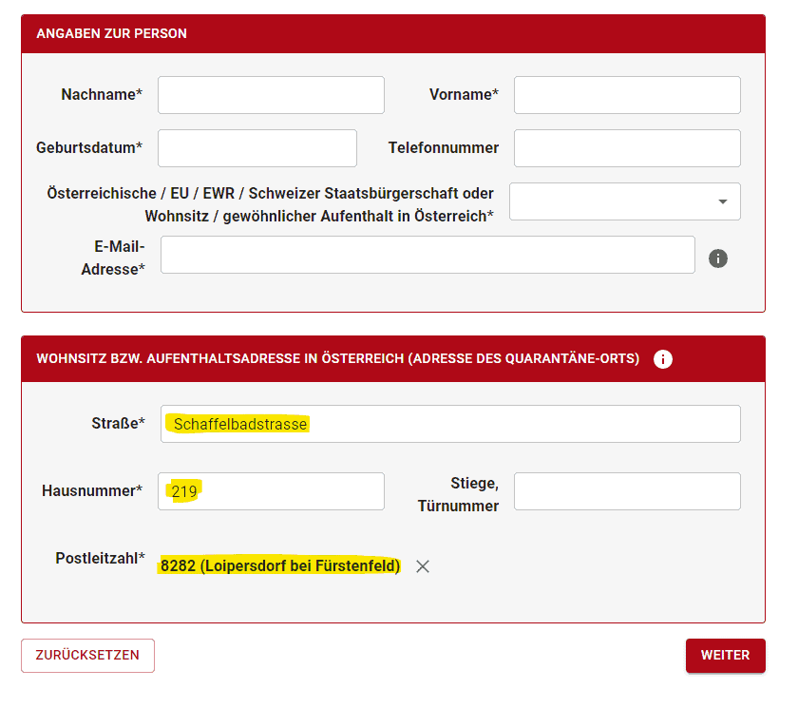Click the Hausnummer field showing 219
Viewport: 798px width, 708px height.
[271, 491]
